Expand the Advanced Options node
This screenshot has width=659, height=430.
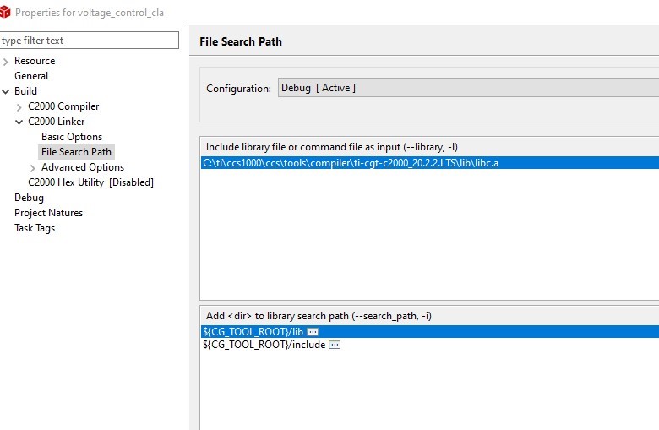point(33,167)
